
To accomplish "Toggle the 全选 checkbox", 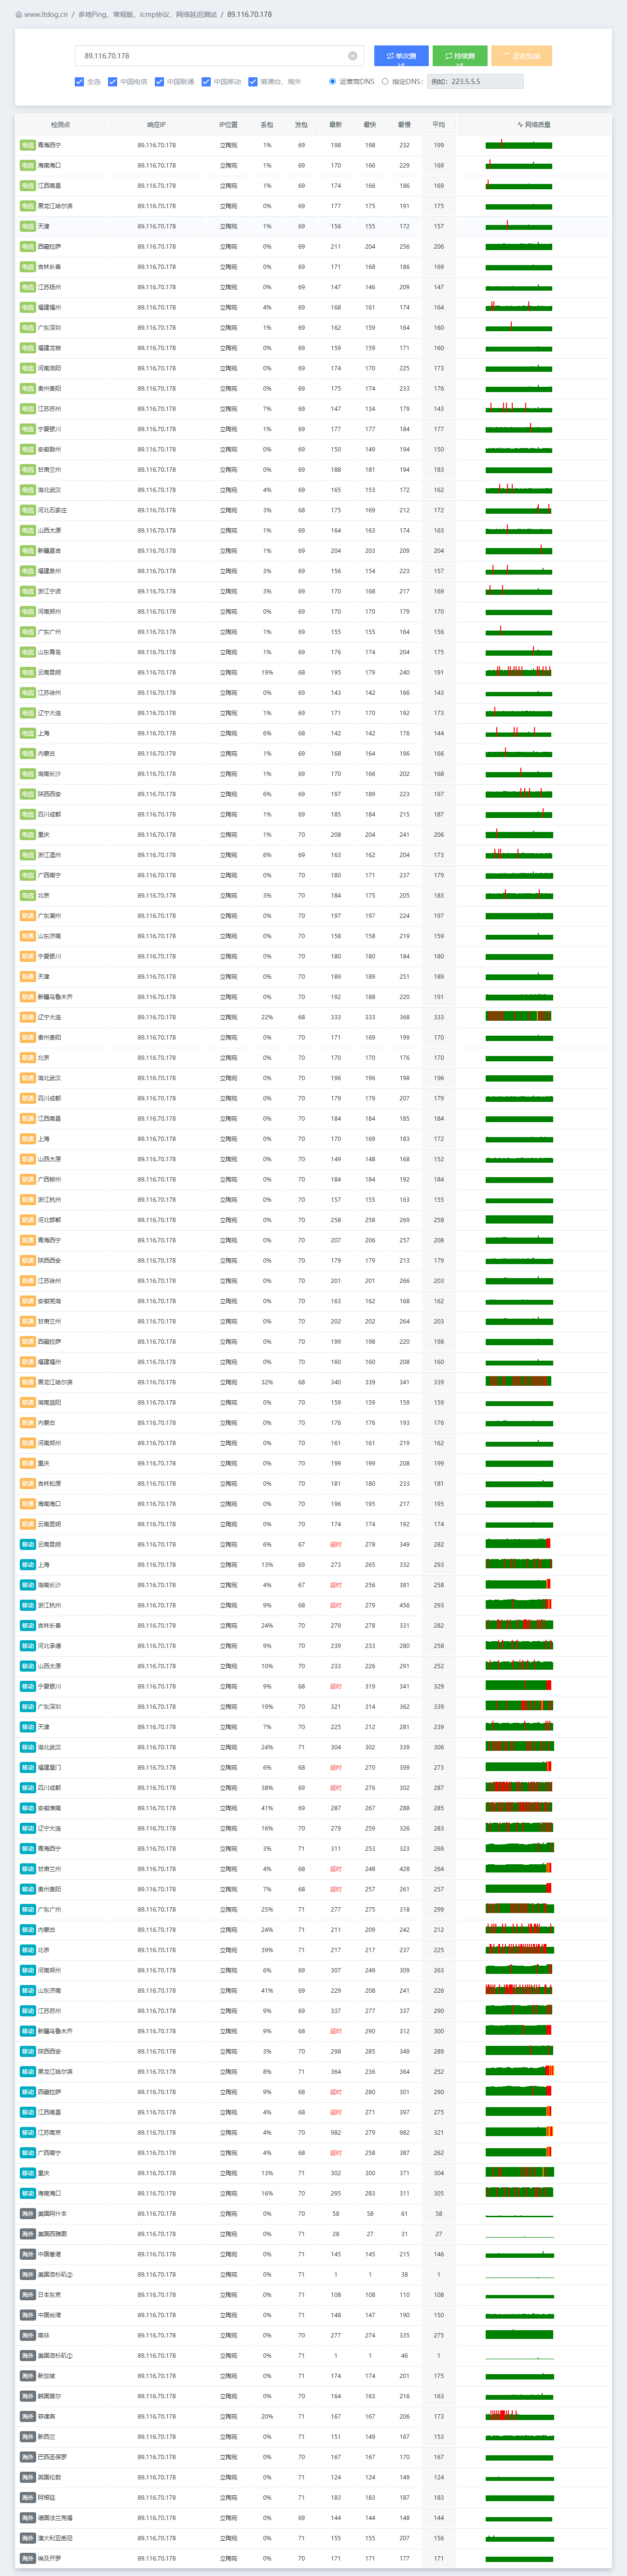I will pos(80,82).
